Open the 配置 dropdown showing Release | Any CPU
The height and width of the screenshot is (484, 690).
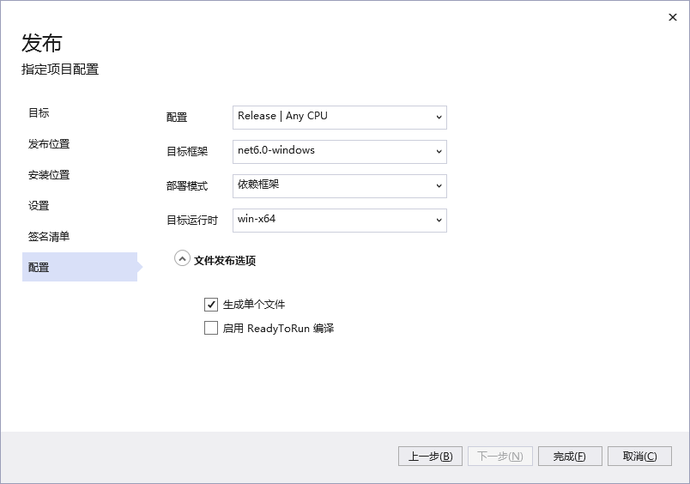(x=339, y=117)
